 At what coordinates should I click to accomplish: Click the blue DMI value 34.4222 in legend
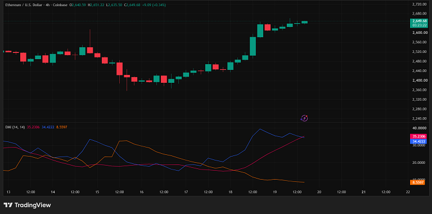(47, 127)
